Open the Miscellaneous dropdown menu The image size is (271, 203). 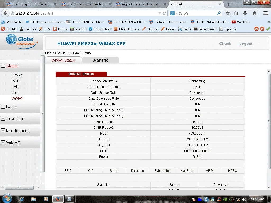click(x=127, y=29)
